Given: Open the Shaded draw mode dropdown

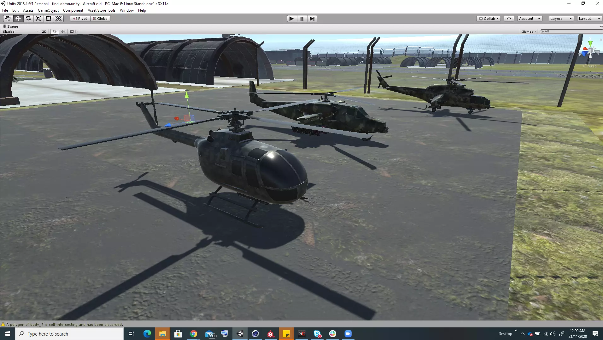Looking at the screenshot, I should (20, 31).
